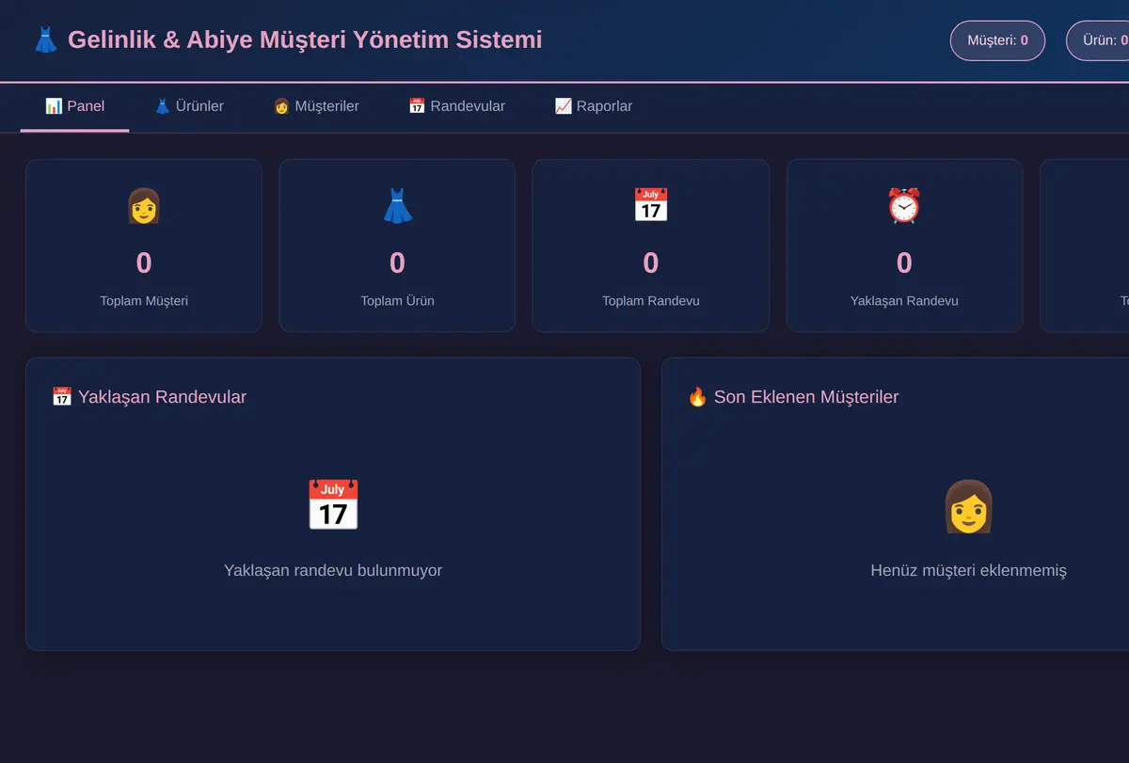Viewport: 1129px width, 763px height.
Task: Open the Raporlar tab
Action: [593, 106]
